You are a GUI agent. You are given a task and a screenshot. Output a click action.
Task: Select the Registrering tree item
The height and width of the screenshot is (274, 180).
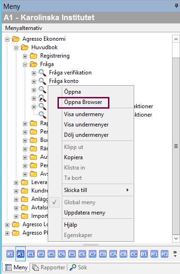coord(55,56)
